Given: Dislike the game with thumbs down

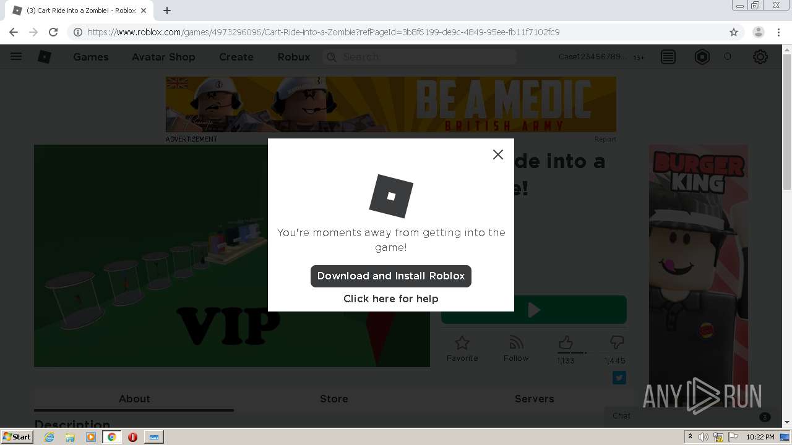Looking at the screenshot, I should tap(616, 343).
